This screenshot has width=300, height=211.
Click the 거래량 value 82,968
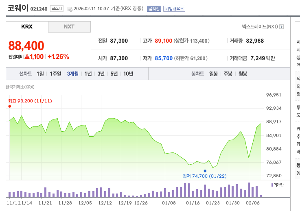pos(255,41)
